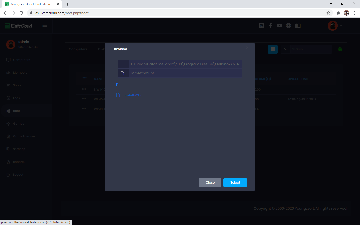Click inside the folder path input field
The image size is (360, 225).
coord(185,64)
